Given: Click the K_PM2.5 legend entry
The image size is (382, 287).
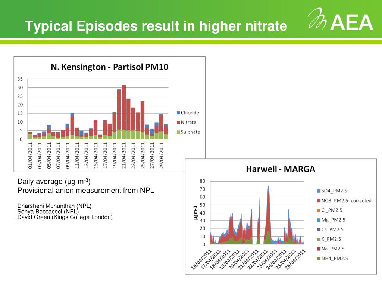Looking at the screenshot, I should 329,239.
